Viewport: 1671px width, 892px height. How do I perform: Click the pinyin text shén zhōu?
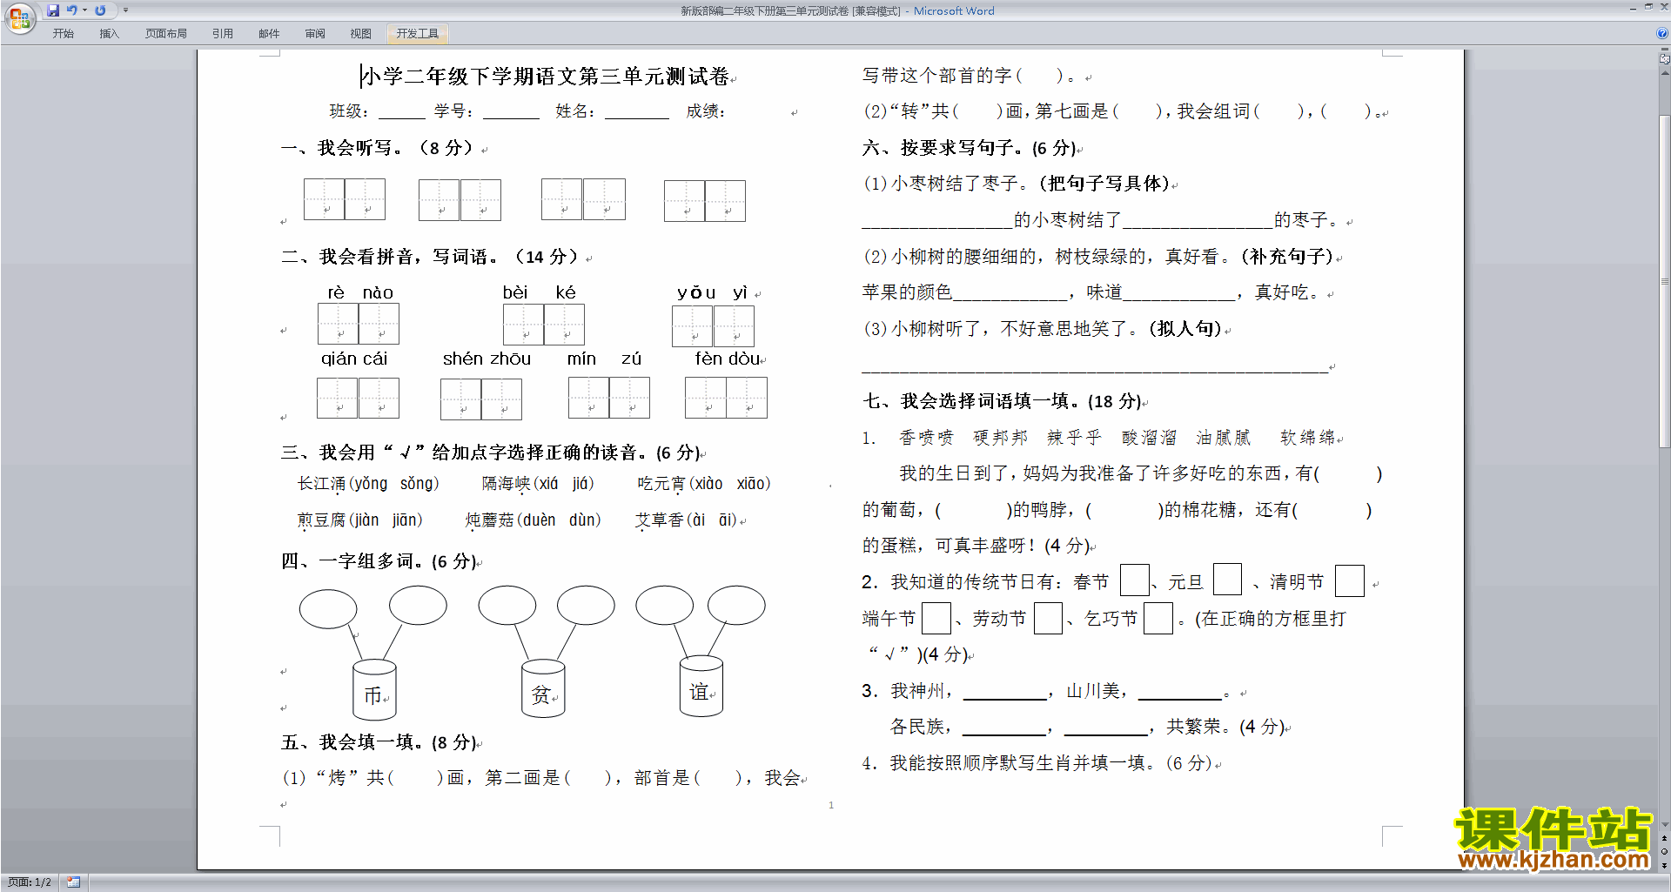487,359
